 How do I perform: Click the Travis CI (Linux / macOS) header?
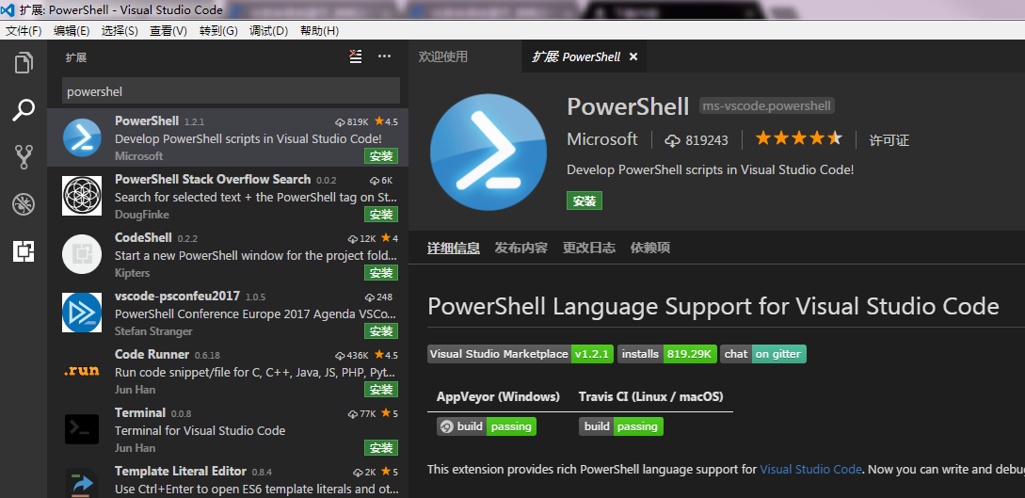[x=651, y=396]
